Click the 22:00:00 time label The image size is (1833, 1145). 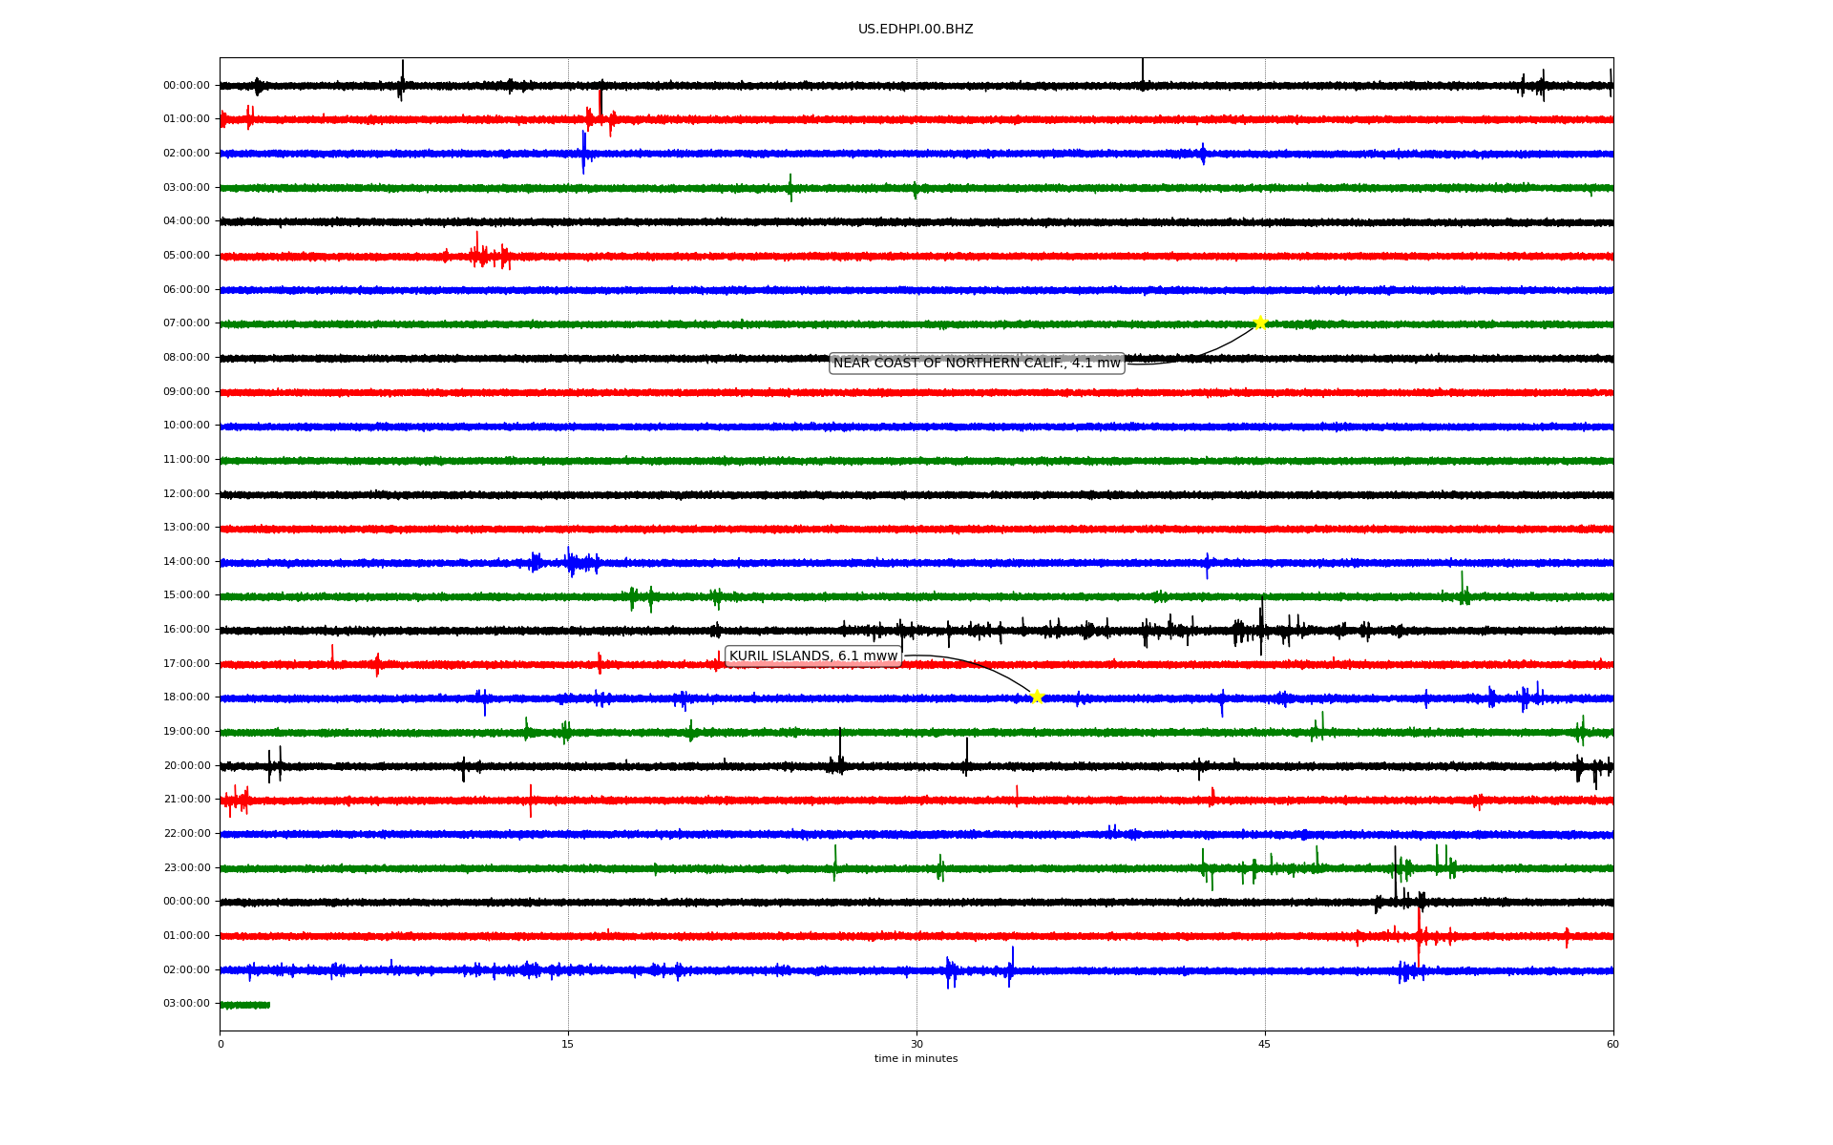coord(186,834)
